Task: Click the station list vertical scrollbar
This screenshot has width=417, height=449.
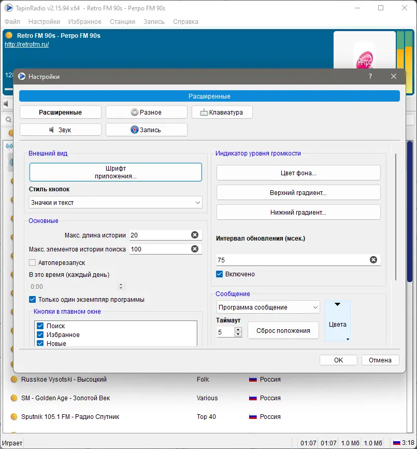Action: pyautogui.click(x=410, y=211)
